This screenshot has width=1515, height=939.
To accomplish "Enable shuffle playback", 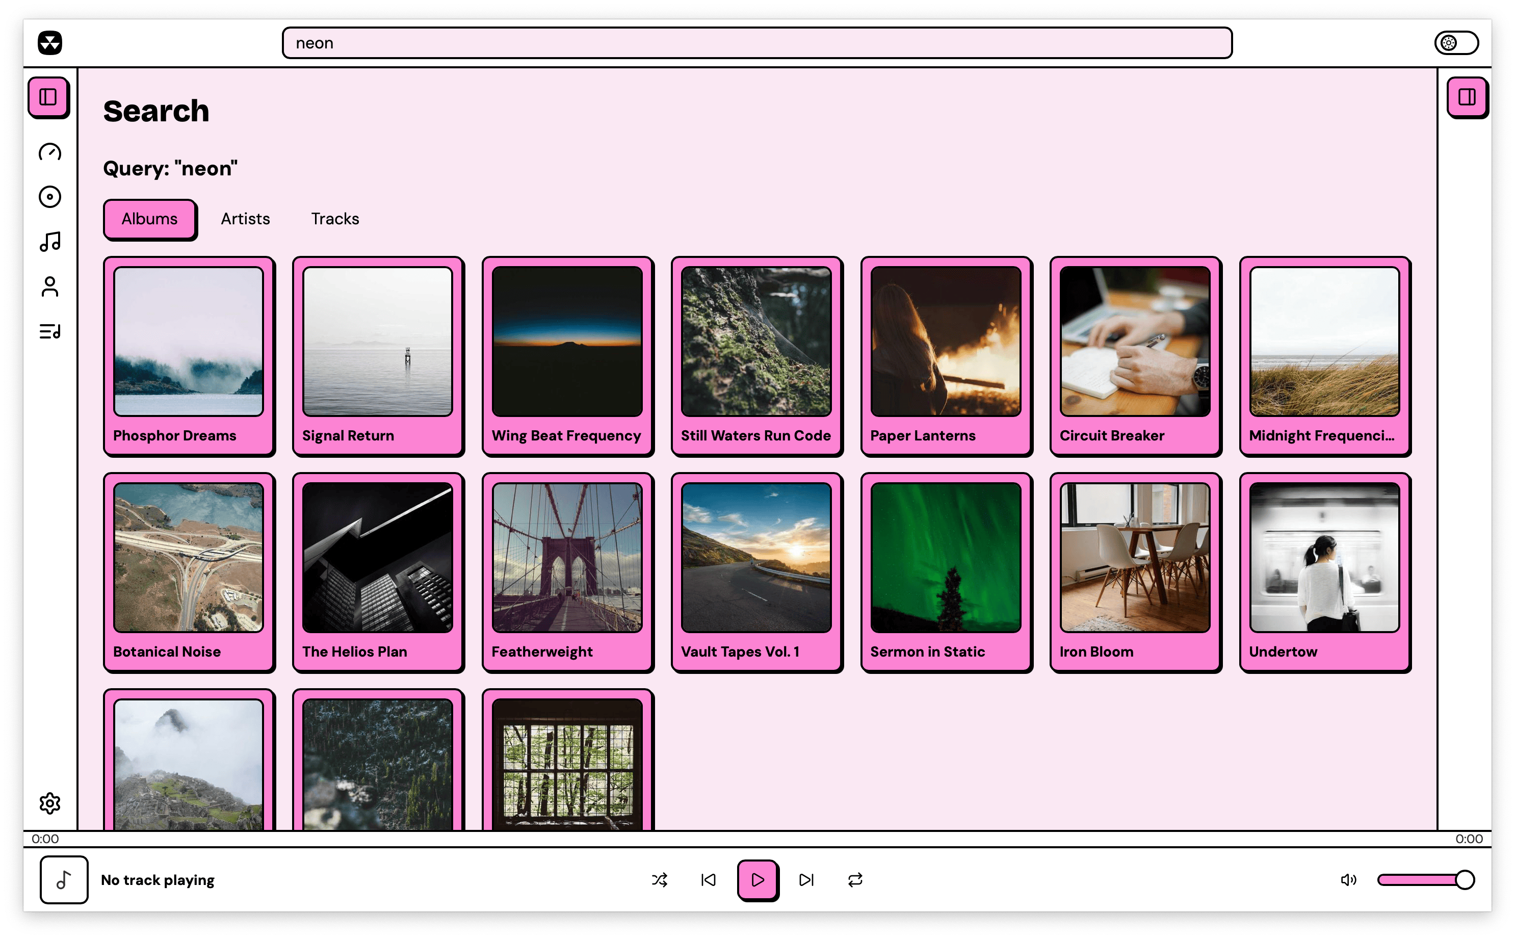I will [x=660, y=880].
